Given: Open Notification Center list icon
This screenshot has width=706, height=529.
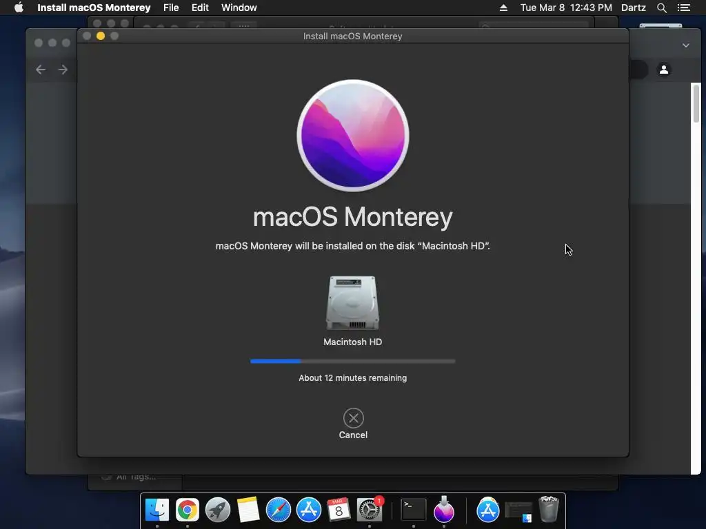Looking at the screenshot, I should click(684, 8).
